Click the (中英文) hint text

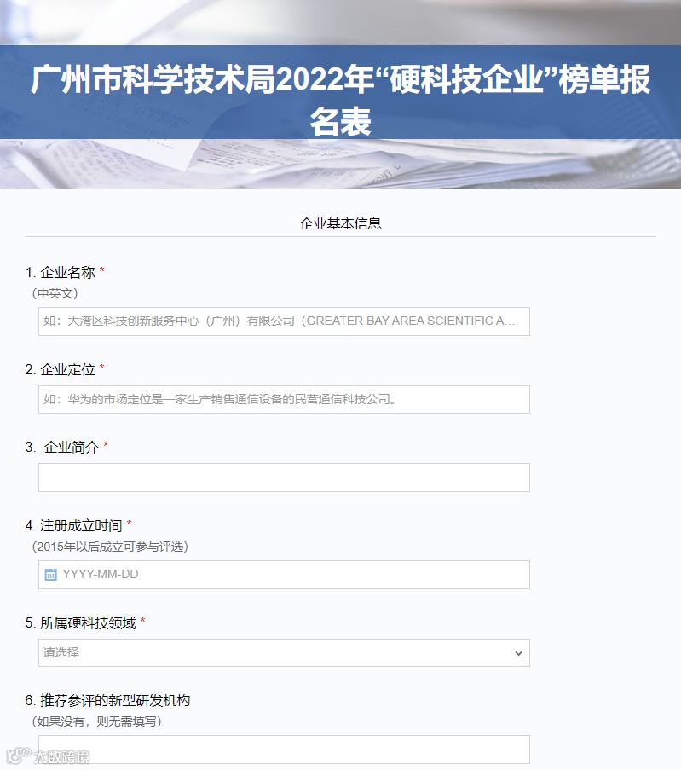(x=55, y=293)
